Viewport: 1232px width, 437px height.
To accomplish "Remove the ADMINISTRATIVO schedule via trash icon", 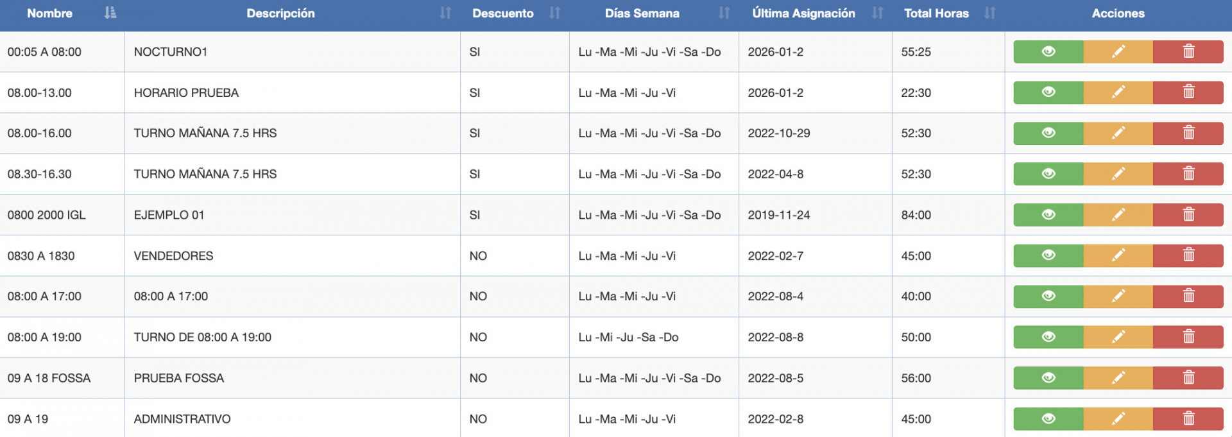I will pos(1188,419).
